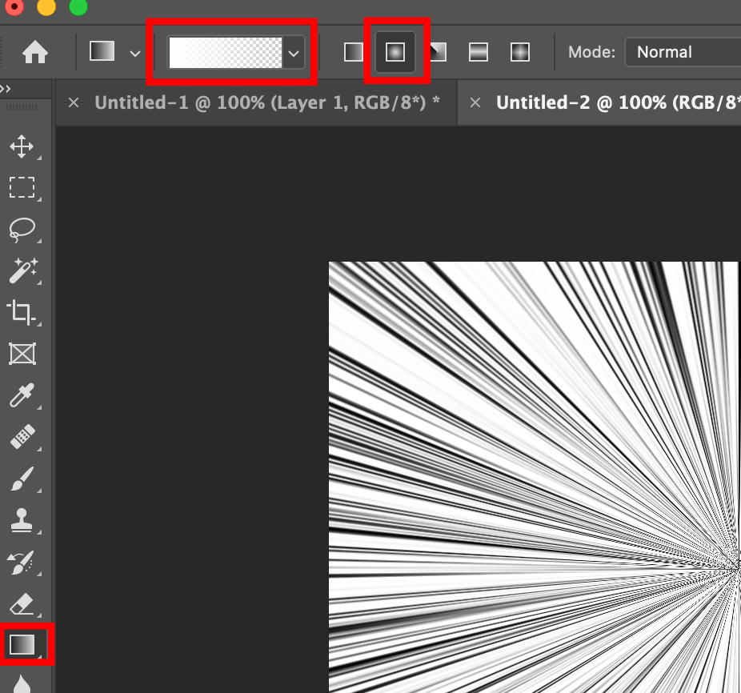
Task: Click the green fullscreen window button
Action: [78, 6]
